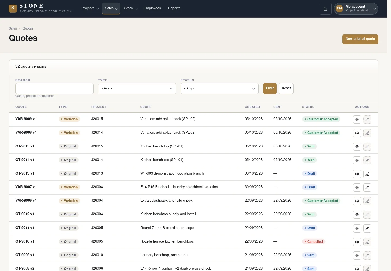The height and width of the screenshot is (271, 391).
Task: Expand the Stock menu
Action: [131, 8]
